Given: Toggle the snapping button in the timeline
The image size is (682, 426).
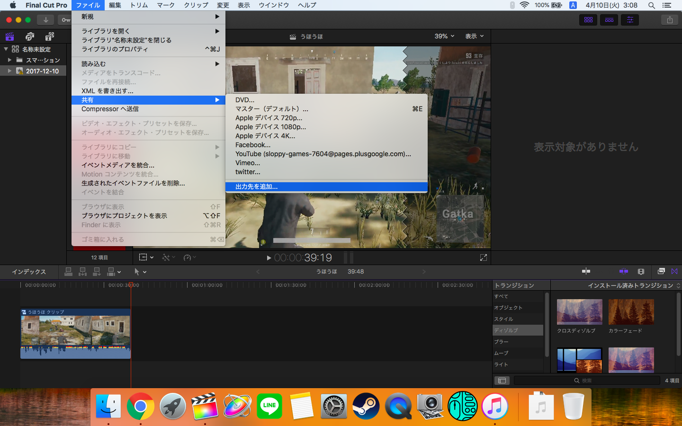Looking at the screenshot, I should point(623,271).
